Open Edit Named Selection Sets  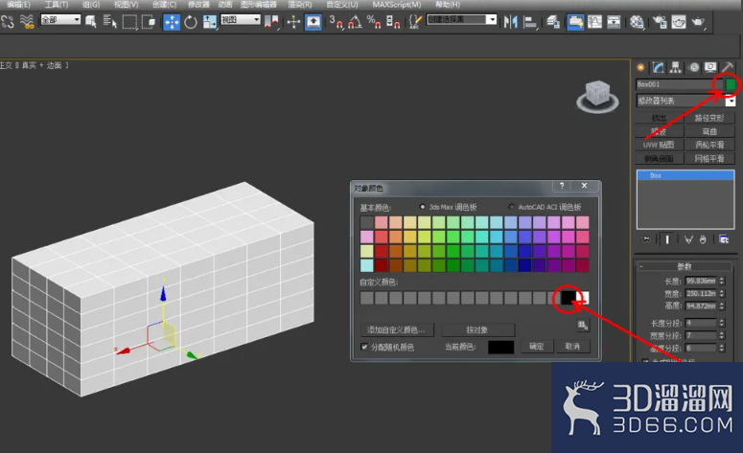point(415,22)
